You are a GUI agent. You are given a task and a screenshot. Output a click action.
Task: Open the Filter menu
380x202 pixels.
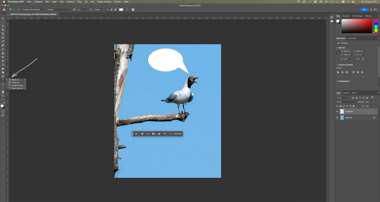pos(79,2)
